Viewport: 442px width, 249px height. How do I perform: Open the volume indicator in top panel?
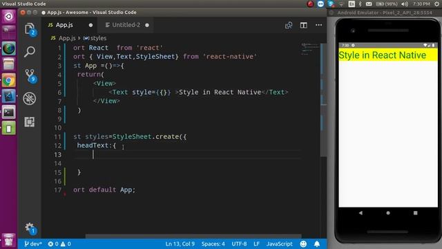[x=405, y=4]
